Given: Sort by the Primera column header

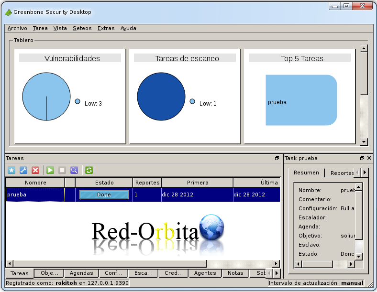Looking at the screenshot, I should [198, 183].
